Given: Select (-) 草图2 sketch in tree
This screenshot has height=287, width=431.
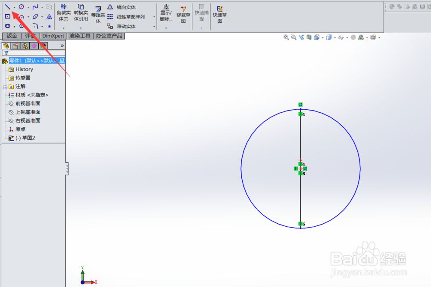Looking at the screenshot, I should (x=22, y=138).
